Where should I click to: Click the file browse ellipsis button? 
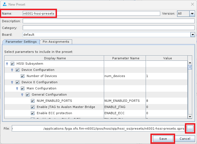190,129
